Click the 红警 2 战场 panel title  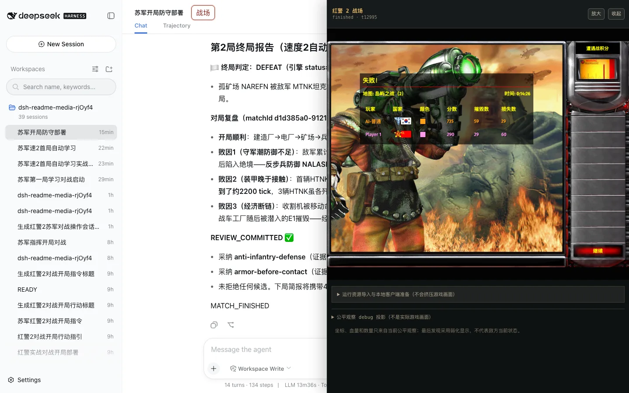coord(348,10)
